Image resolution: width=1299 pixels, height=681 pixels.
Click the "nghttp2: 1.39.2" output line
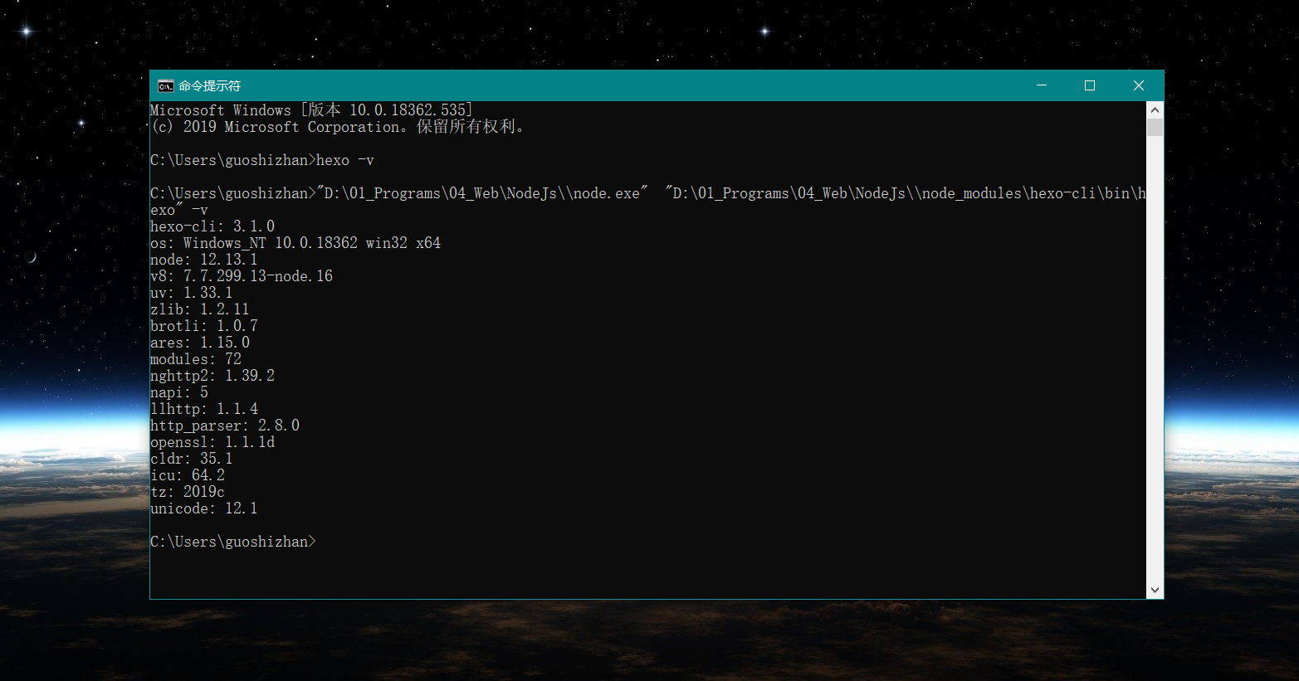tap(212, 376)
